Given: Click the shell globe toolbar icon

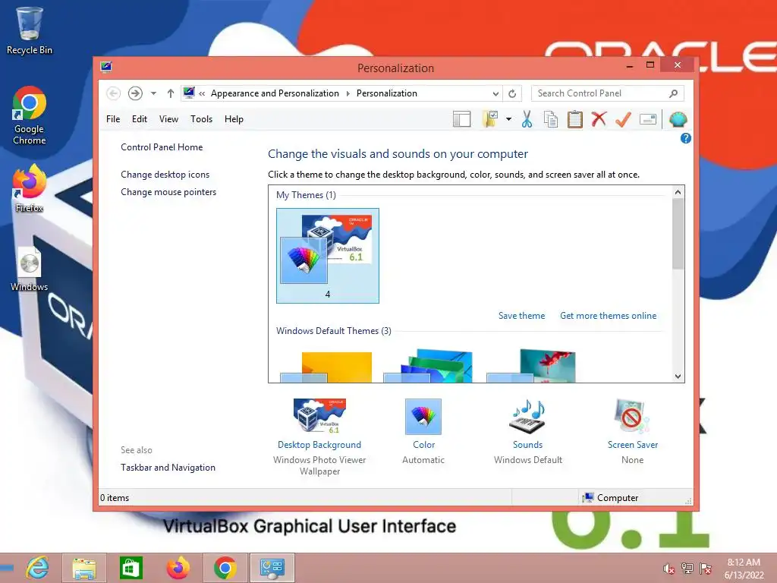Looking at the screenshot, I should click(678, 119).
